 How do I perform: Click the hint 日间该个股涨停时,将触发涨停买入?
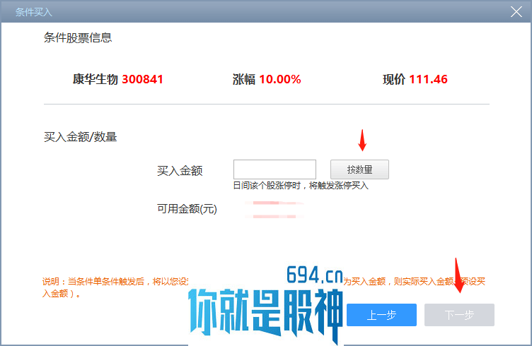click(301, 186)
